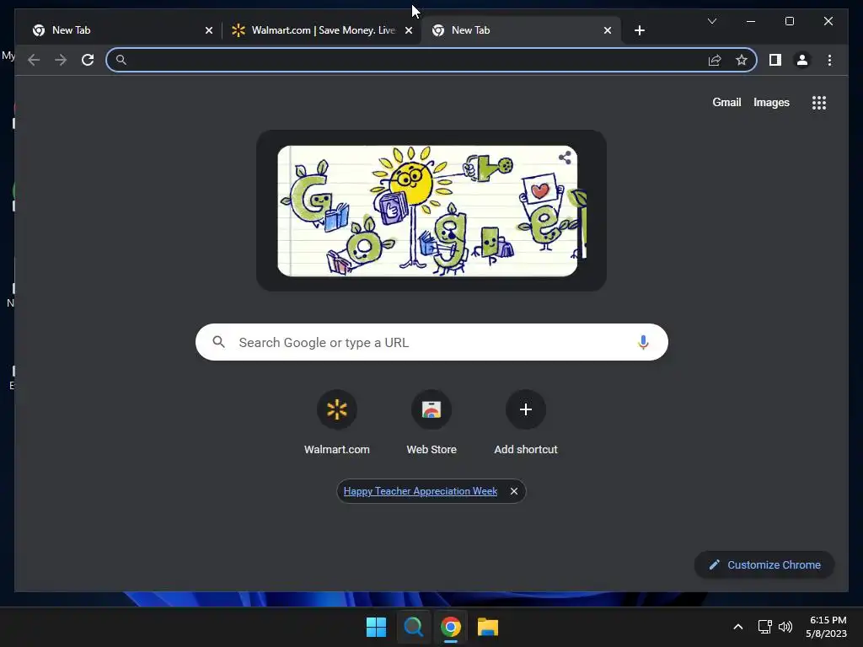Open the Chrome side panel
The height and width of the screenshot is (647, 863).
[775, 60]
